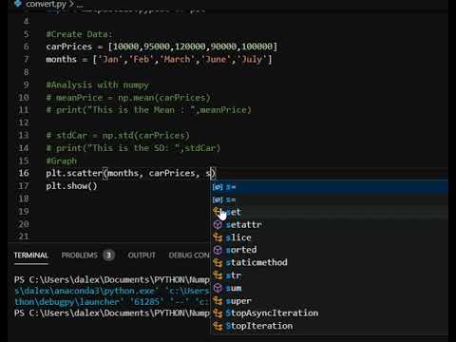Click the commented meanPrice assignment on line 10
456x342 pixels.
pyautogui.click(x=128, y=98)
